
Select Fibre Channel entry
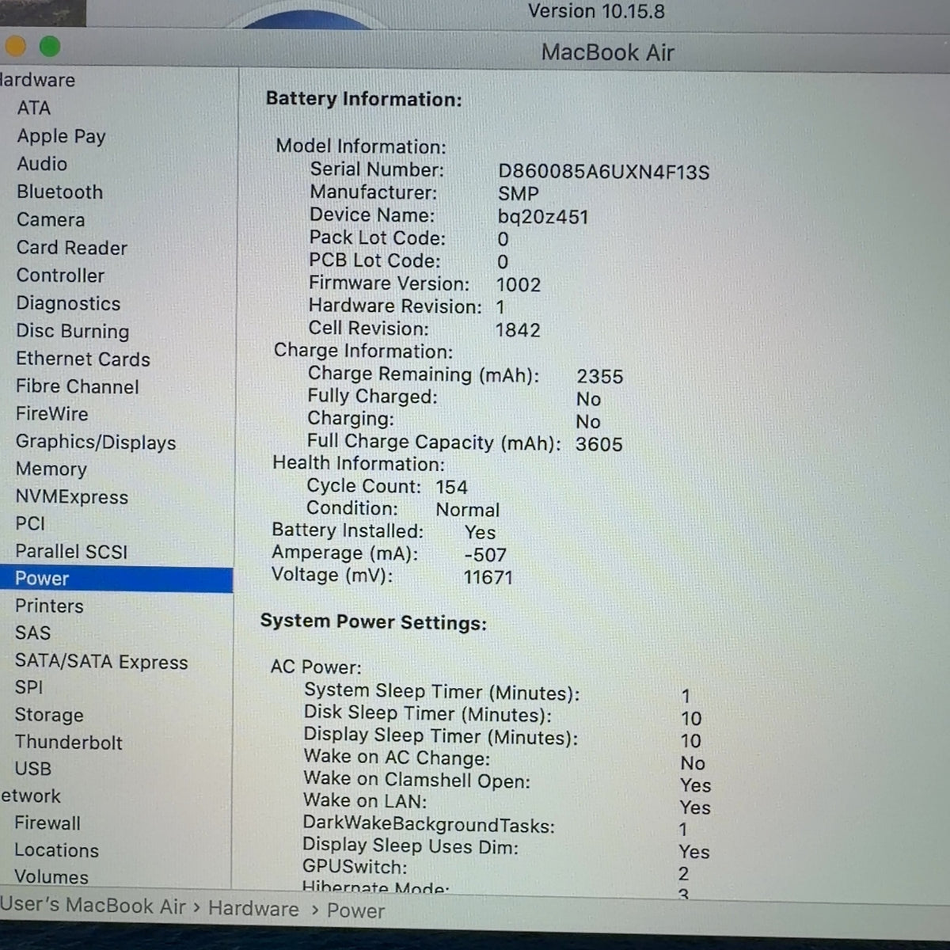[78, 386]
